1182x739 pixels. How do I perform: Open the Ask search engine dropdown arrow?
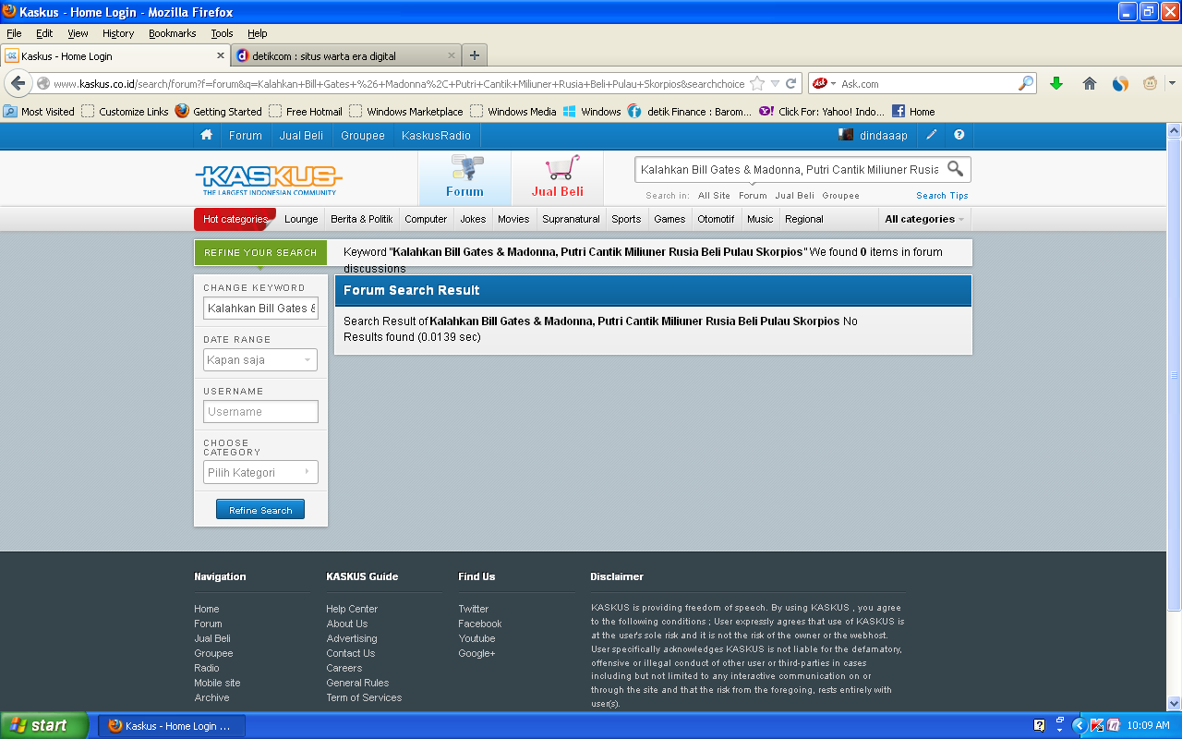[832, 83]
